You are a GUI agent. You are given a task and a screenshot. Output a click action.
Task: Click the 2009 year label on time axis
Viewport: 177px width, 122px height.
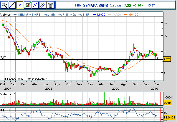coord(115,89)
